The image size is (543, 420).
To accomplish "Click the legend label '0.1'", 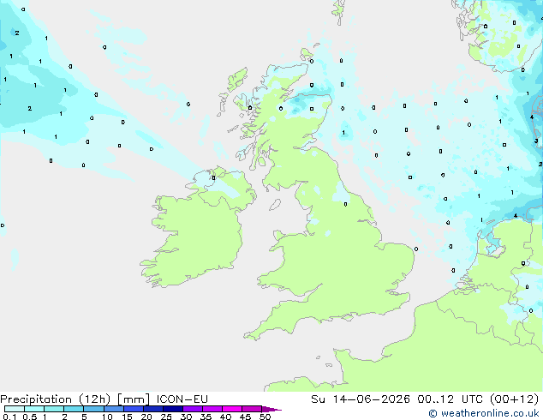I will (9, 417).
